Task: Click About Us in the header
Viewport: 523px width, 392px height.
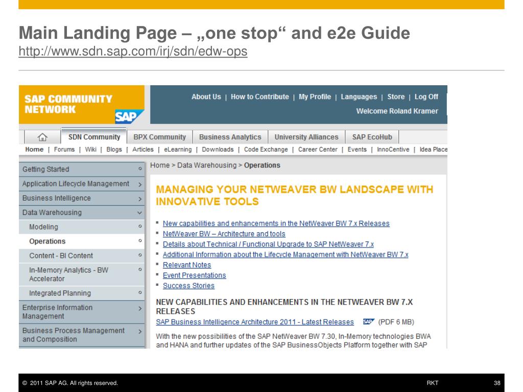Action: [x=206, y=96]
